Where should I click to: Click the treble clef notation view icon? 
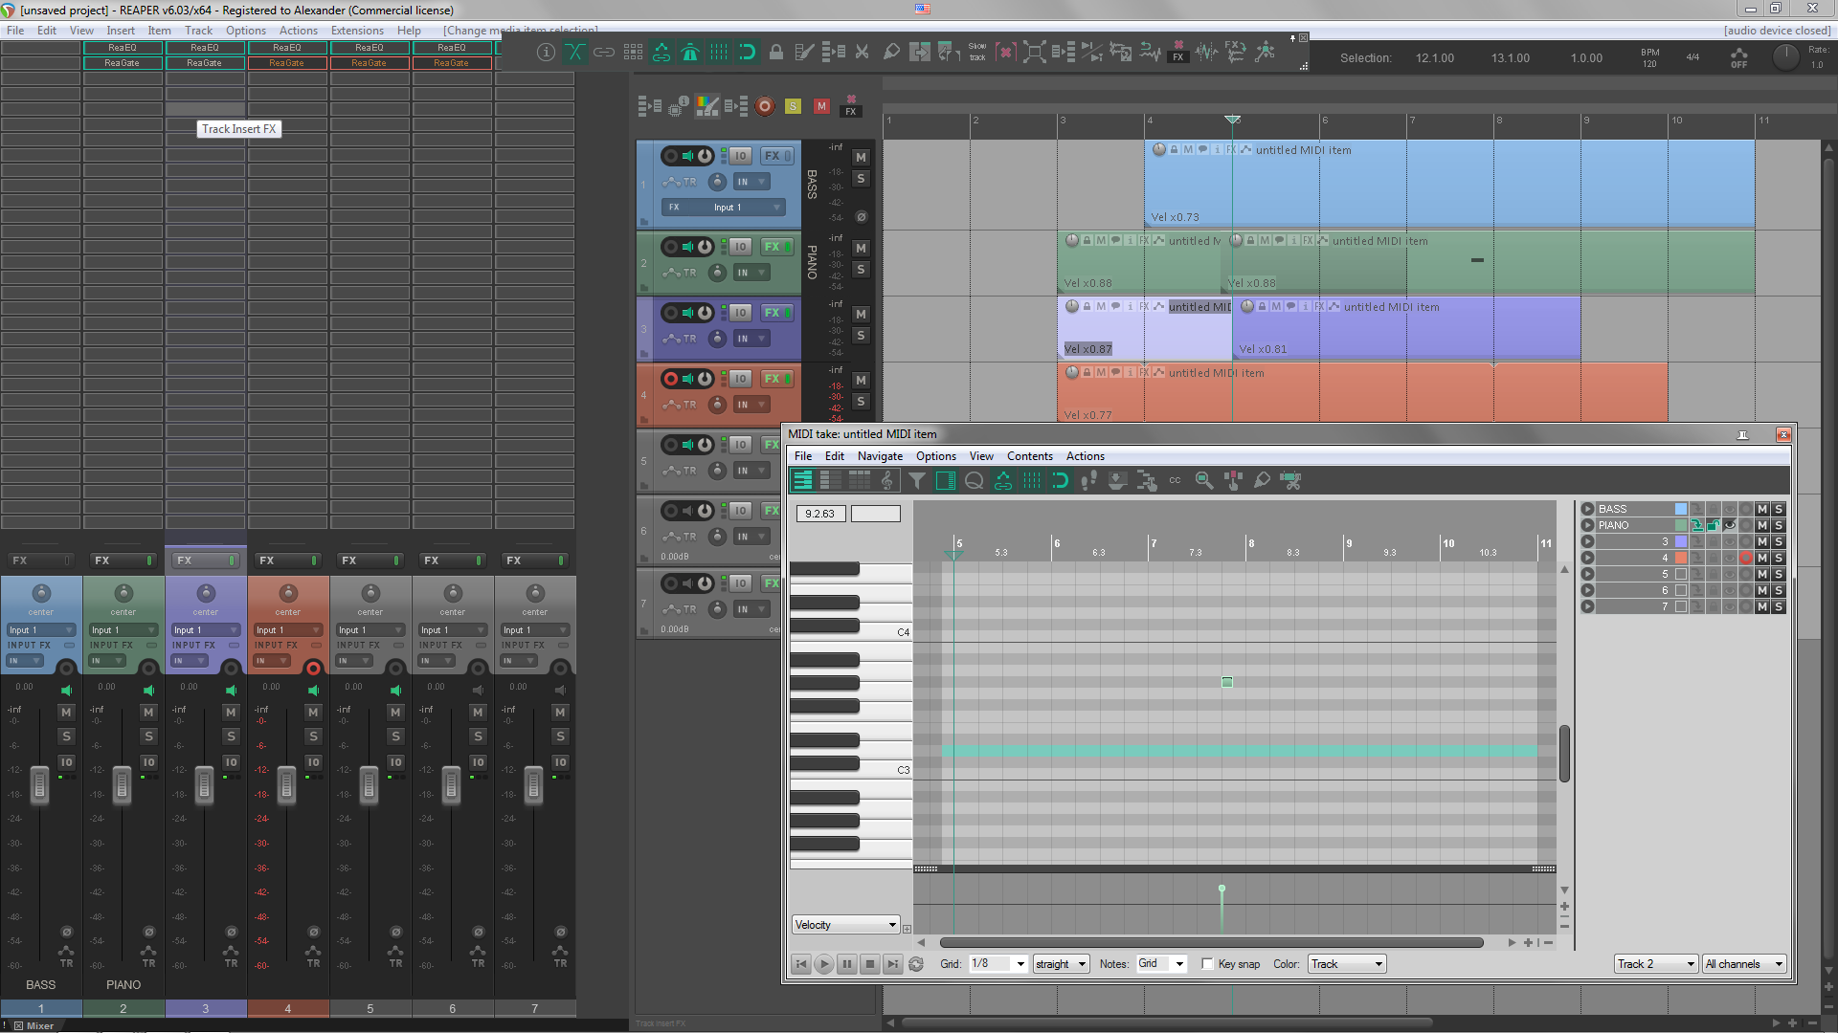pos(887,481)
